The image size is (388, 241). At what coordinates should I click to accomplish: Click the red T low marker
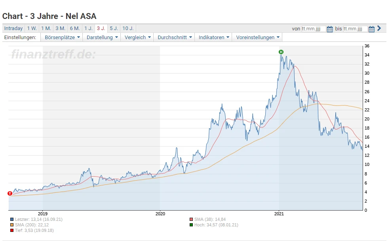coord(10,193)
